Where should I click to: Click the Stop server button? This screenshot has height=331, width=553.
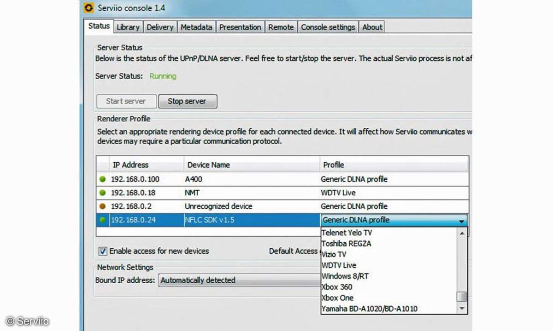coord(187,101)
